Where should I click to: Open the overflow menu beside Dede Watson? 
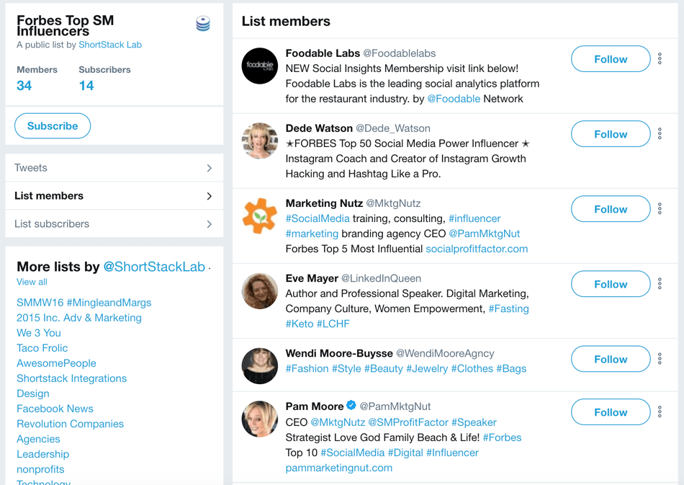(660, 135)
